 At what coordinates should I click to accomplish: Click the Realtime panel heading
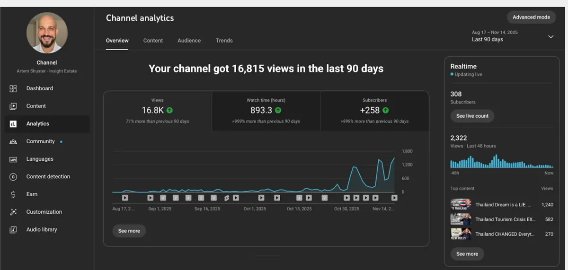click(463, 66)
